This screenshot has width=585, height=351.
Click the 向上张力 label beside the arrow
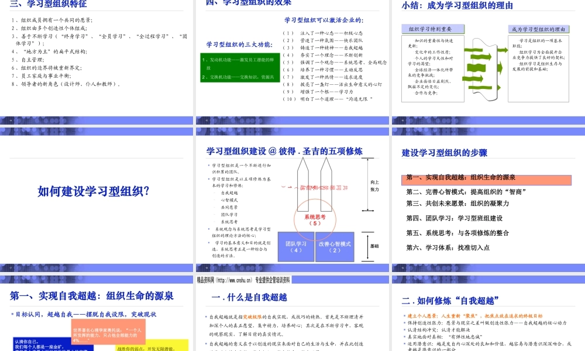tap(374, 186)
